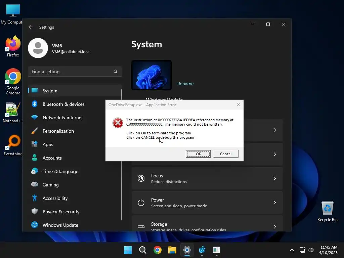Click the network tray icon
Screen dimensions: 344x258
(x=303, y=250)
